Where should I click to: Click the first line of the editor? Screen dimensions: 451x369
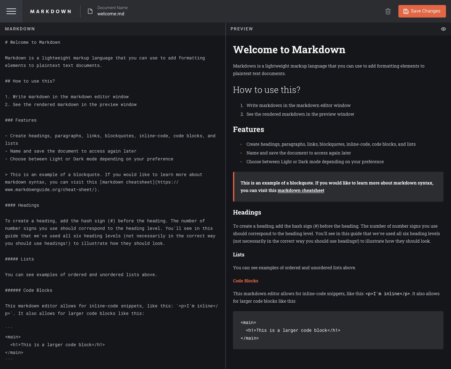pyautogui.click(x=32, y=42)
